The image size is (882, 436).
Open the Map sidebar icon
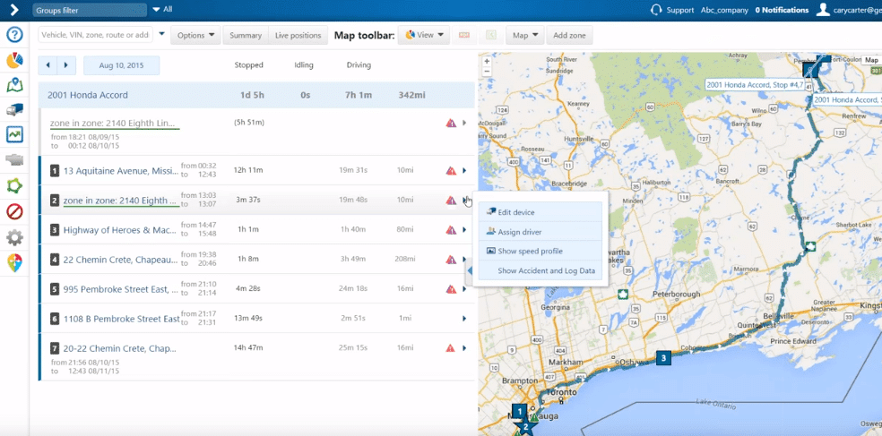(14, 85)
